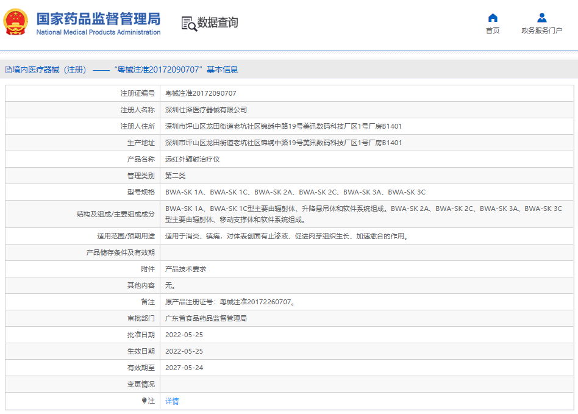578x414 pixels.
Task: Click 国家药品监督管理局 site title
Action: (98, 19)
